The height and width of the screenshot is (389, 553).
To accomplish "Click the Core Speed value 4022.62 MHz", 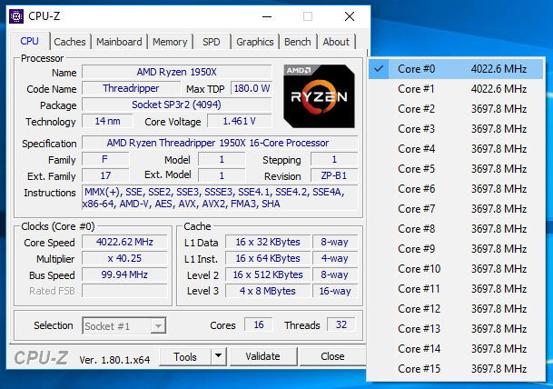I will 124,242.
